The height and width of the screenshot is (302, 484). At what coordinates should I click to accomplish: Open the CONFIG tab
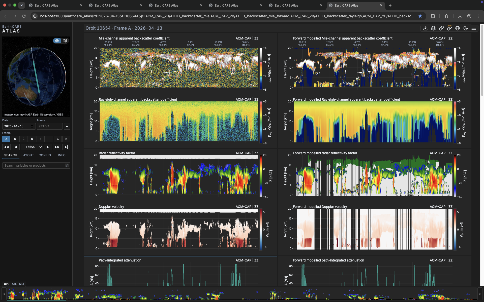[45, 155]
